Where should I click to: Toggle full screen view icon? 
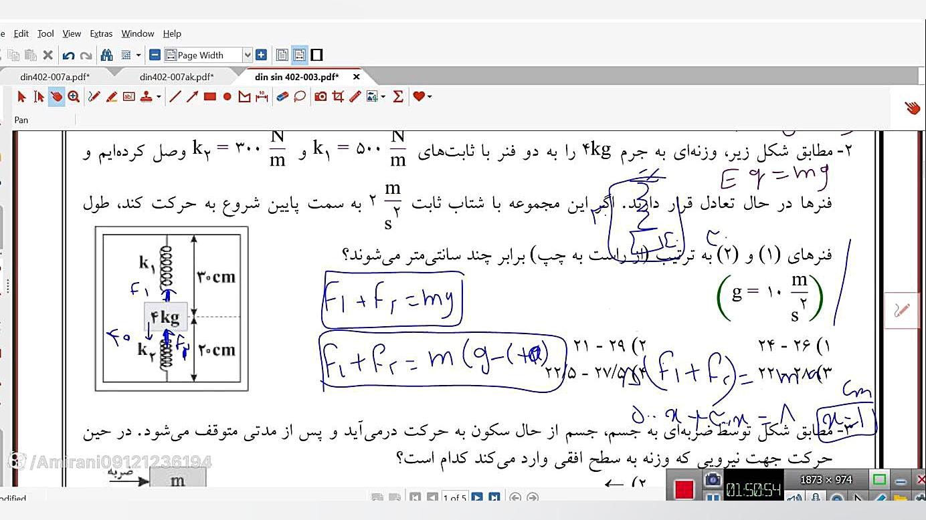point(317,55)
